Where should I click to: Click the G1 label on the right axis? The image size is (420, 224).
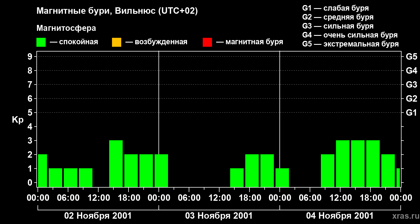411,113
